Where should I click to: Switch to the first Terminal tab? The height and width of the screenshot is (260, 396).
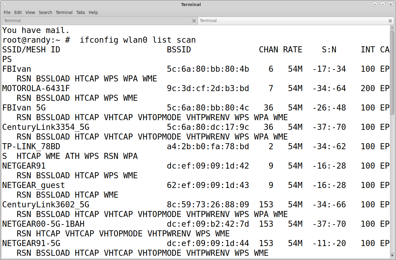97,21
